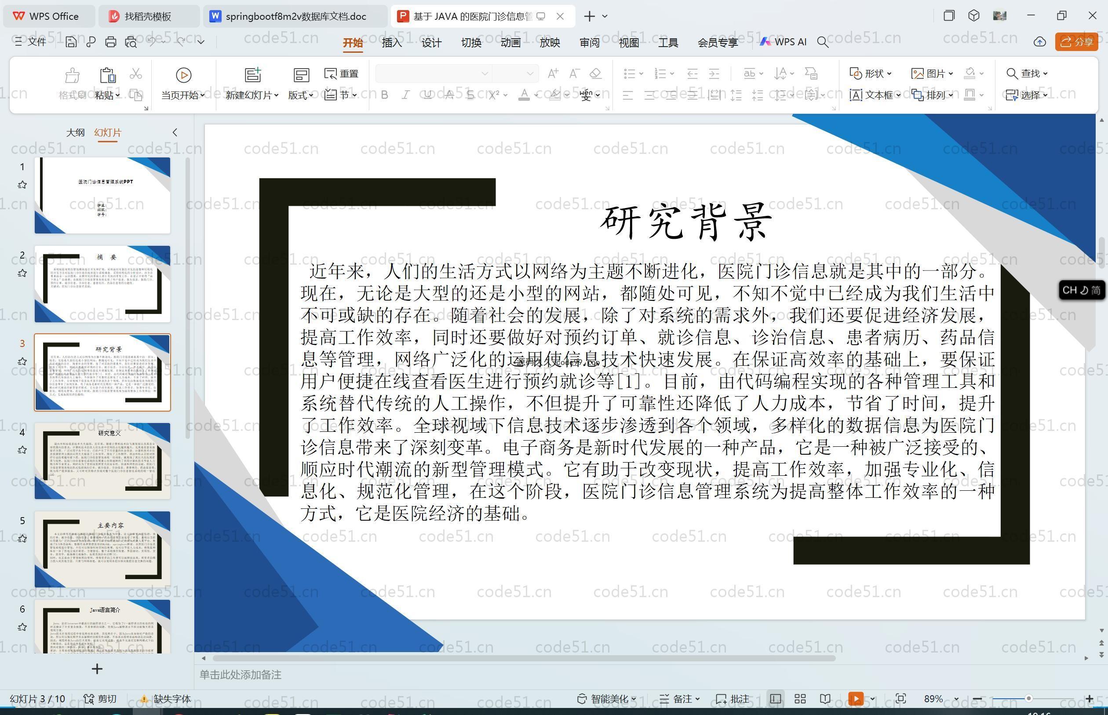Toggle Italic formatting
The width and height of the screenshot is (1108, 715).
(406, 95)
